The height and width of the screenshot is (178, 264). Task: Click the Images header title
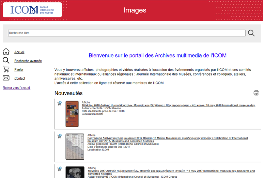[135, 10]
